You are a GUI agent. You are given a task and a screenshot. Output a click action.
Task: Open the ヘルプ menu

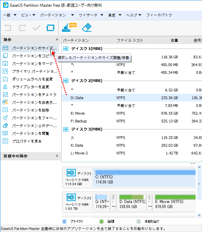pos(134,15)
